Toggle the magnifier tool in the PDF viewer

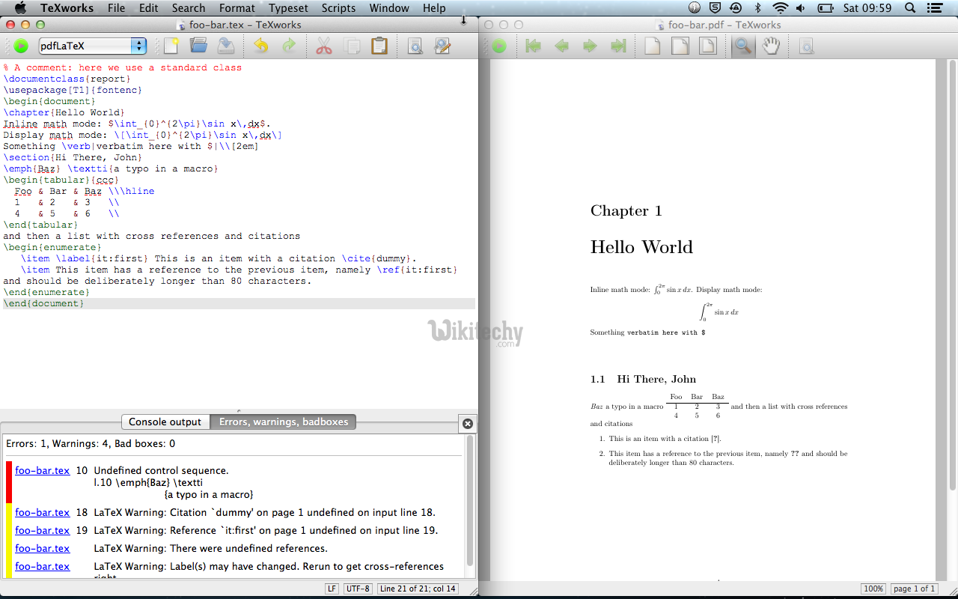point(742,46)
